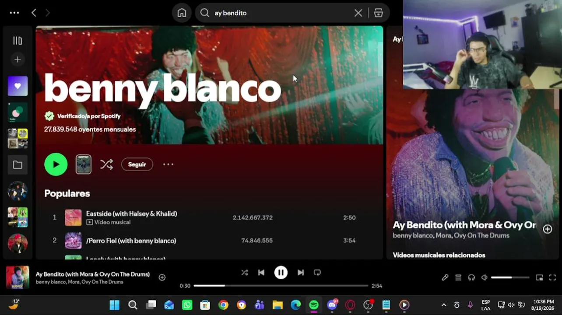This screenshot has height=315, width=562.
Task: Open more options for benny blanco
Action: coord(168,164)
